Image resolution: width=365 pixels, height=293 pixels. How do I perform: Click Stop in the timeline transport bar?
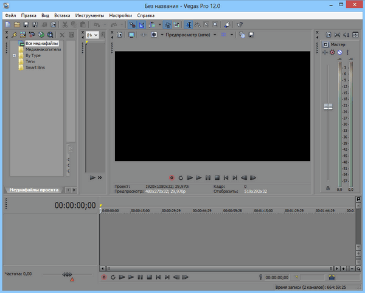148,277
